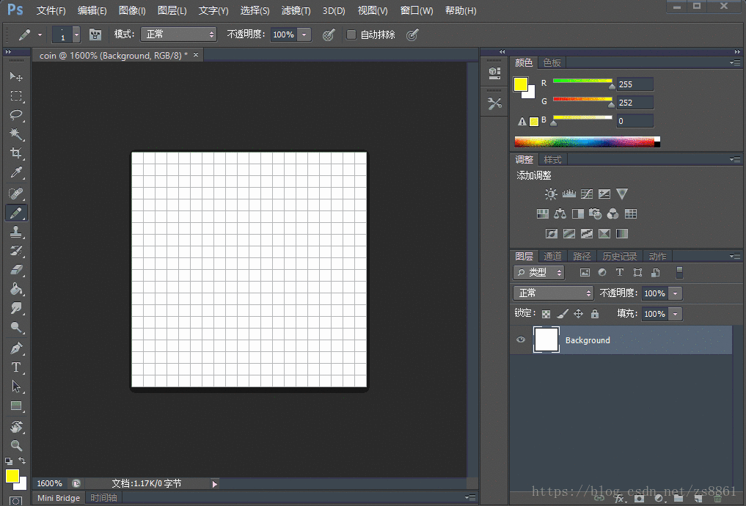Open the options bar opacity dropdown arrow
Image resolution: width=746 pixels, height=506 pixels.
[304, 34]
